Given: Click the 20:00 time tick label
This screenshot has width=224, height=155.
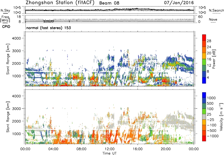Looking at the screenshot, I should [166, 149].
